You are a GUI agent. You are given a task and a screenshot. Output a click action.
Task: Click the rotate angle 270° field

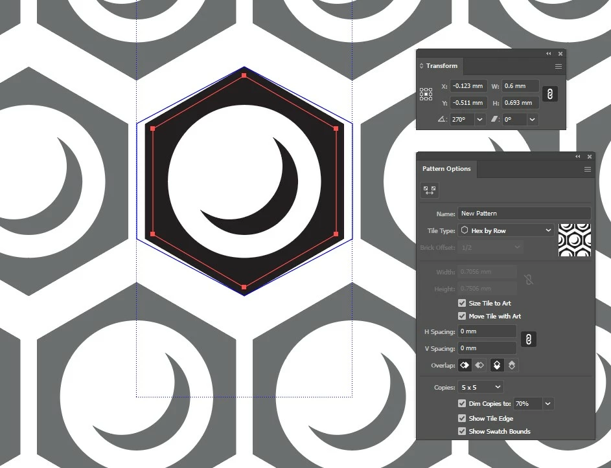[462, 120]
